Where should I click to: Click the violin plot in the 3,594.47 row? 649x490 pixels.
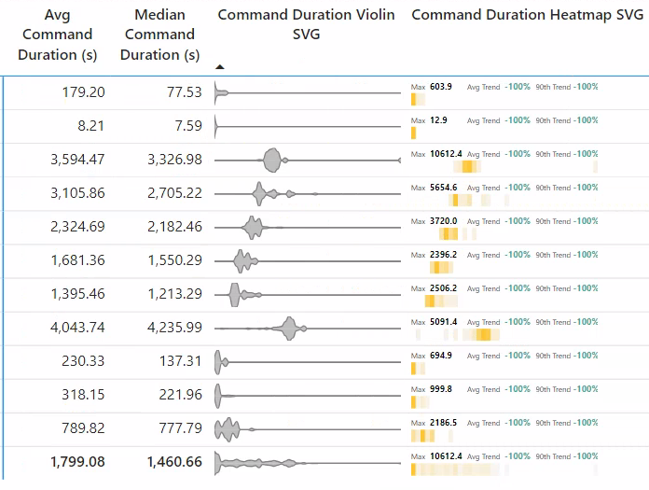(x=273, y=161)
